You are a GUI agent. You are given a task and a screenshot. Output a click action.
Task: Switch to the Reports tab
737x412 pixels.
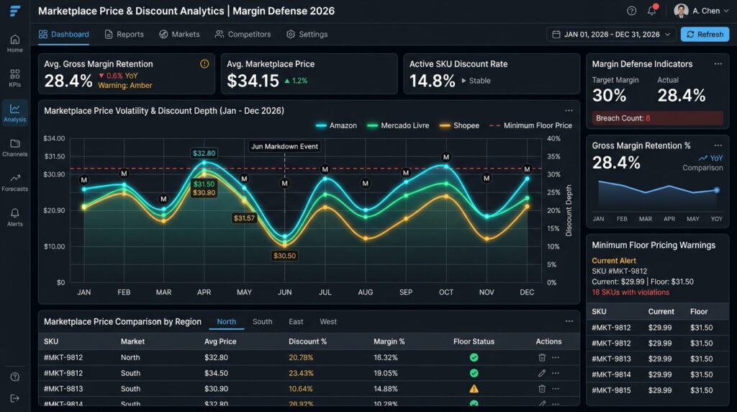(124, 35)
